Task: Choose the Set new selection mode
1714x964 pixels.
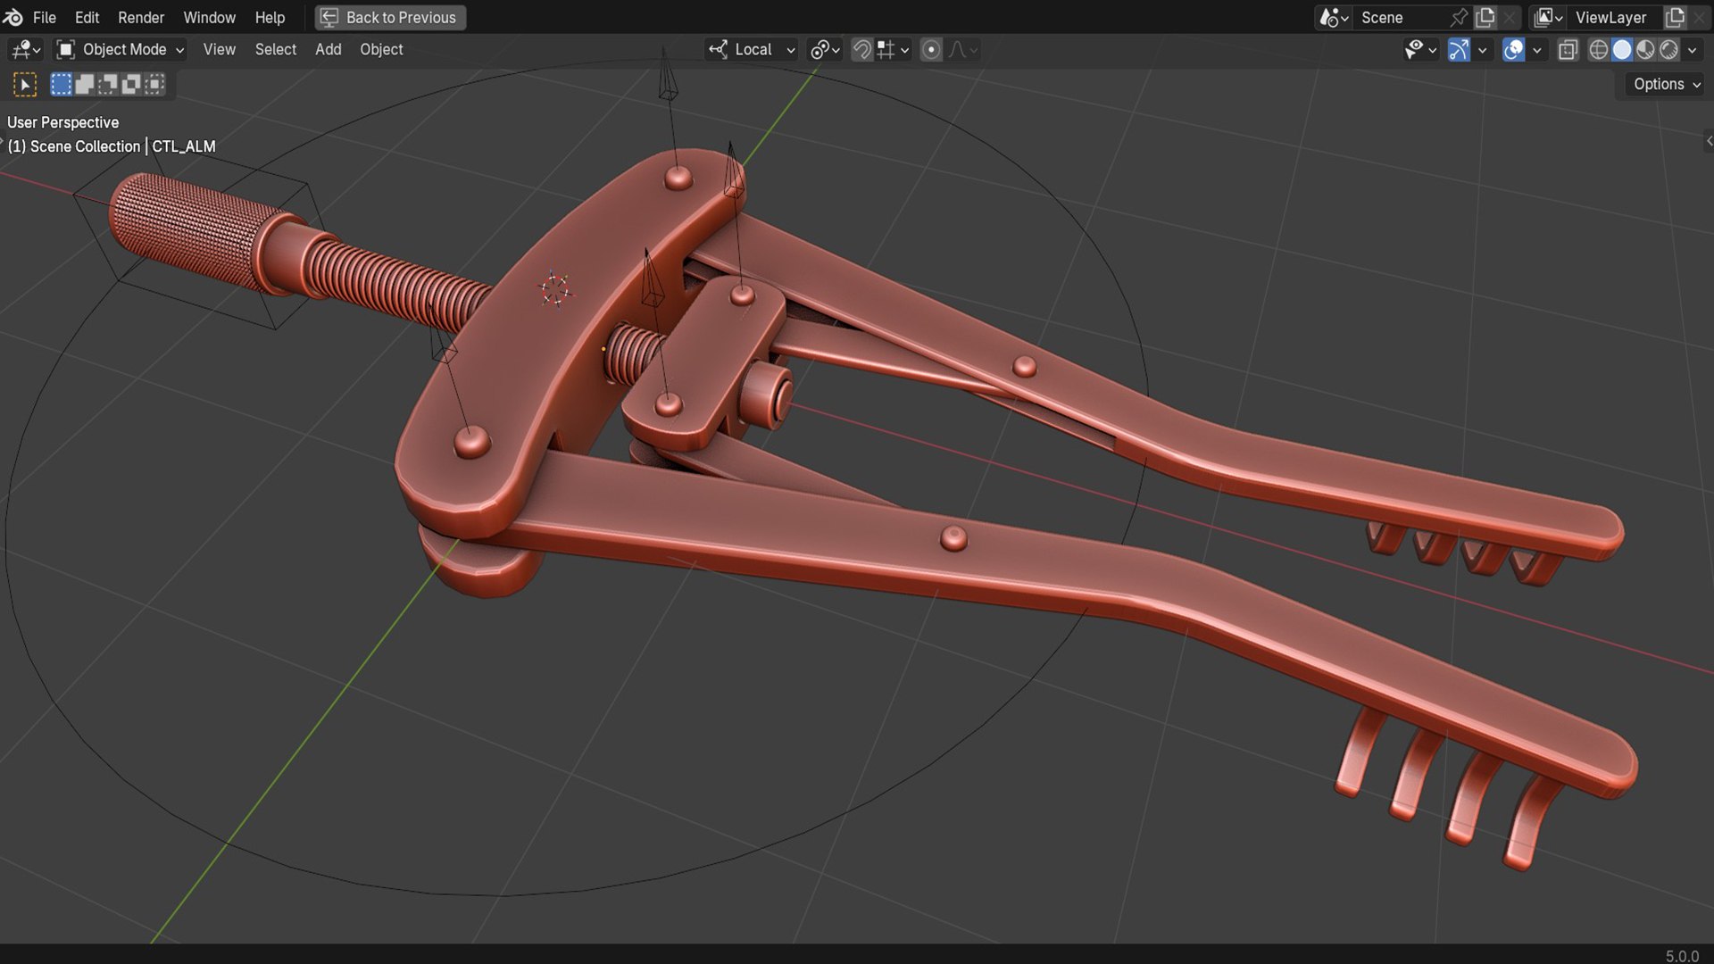Action: pyautogui.click(x=61, y=84)
